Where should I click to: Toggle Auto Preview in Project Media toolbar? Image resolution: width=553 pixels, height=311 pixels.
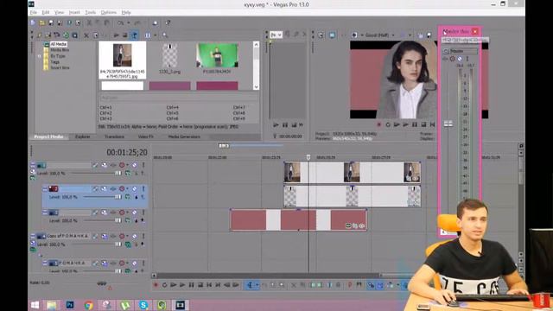click(135, 35)
